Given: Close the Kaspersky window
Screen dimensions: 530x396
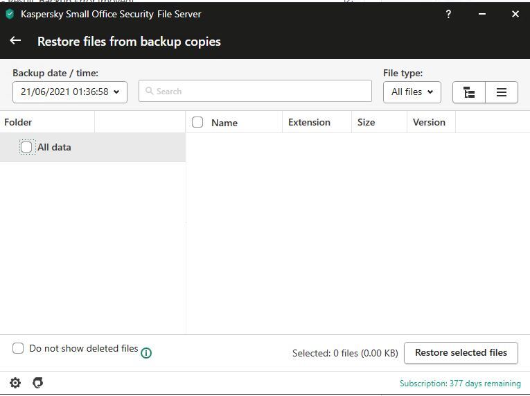Looking at the screenshot, I should 515,14.
